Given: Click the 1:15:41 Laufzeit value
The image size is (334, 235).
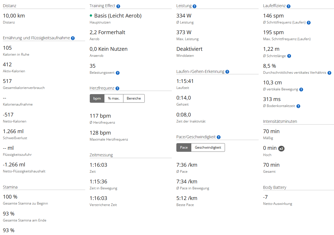Looking at the screenshot, I should (185, 81).
